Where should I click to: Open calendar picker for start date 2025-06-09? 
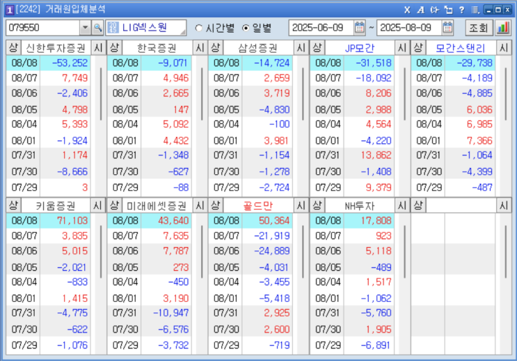(360, 28)
